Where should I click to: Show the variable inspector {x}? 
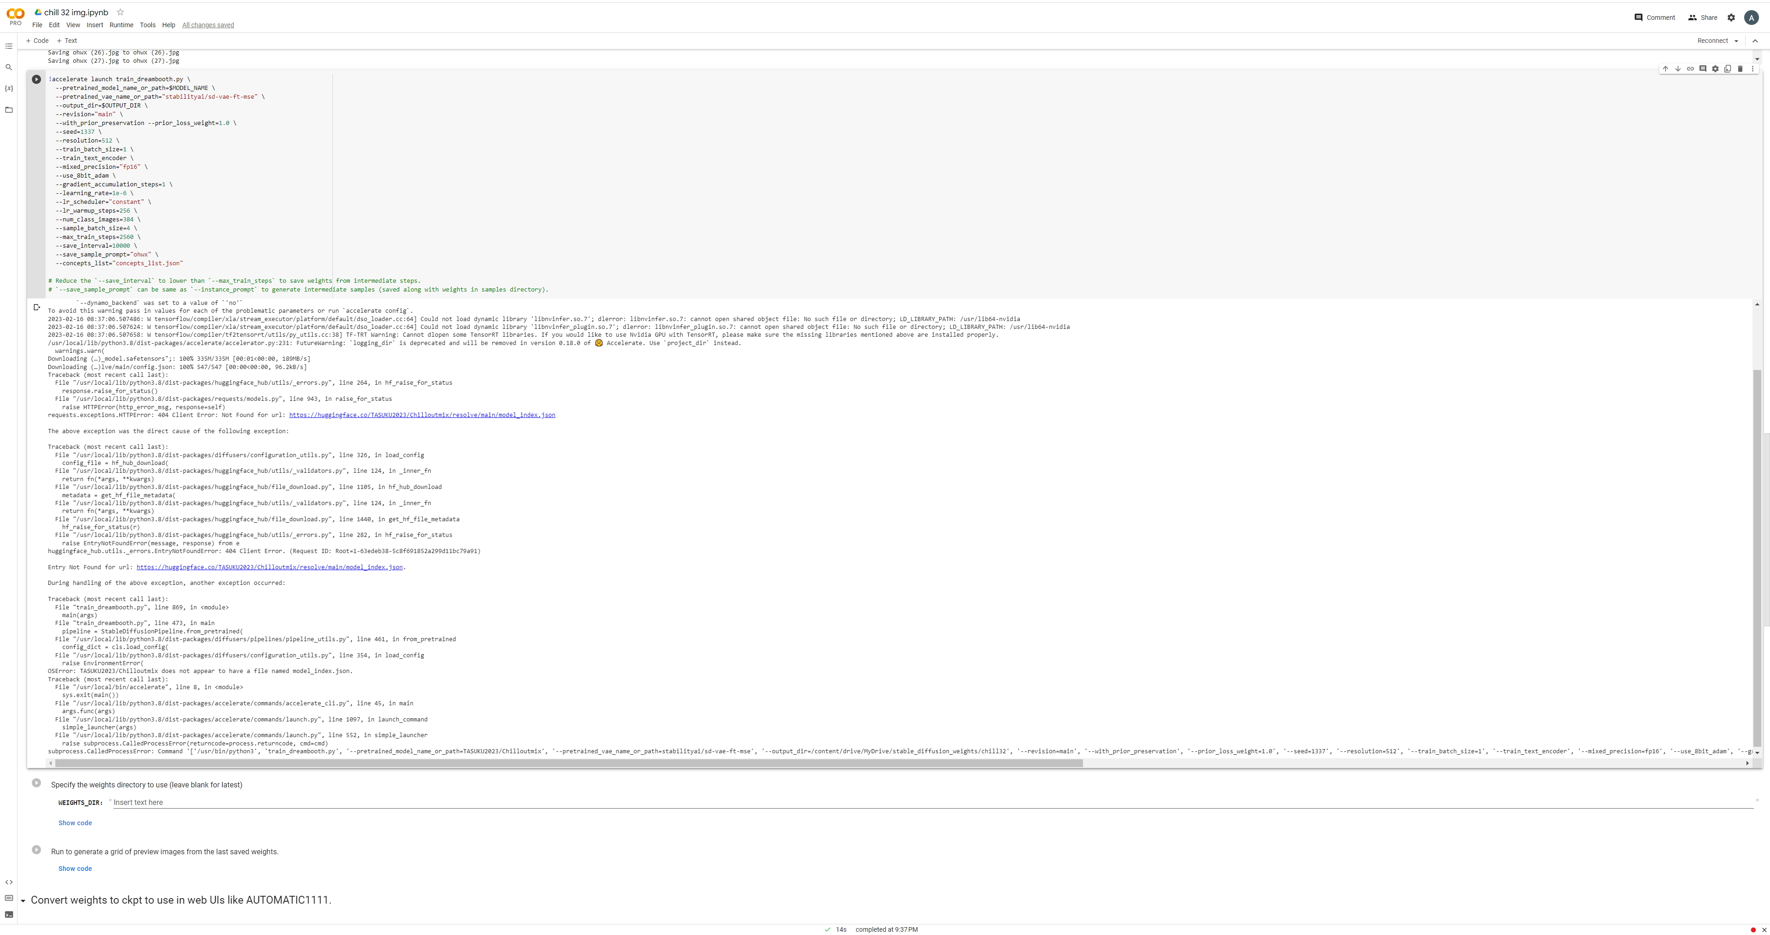[8, 88]
